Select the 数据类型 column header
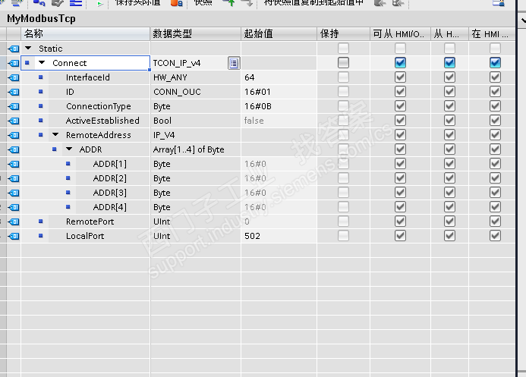The height and width of the screenshot is (377, 526). click(196, 34)
